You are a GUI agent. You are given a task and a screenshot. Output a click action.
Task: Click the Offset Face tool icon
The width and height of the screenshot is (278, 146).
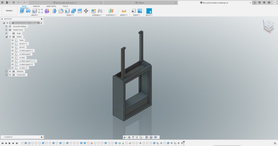tap(80, 11)
